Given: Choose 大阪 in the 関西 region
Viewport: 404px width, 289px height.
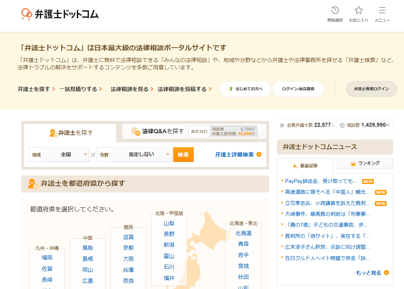Looking at the screenshot, I should [128, 259].
